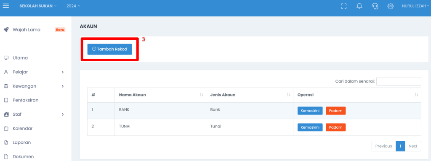The width and height of the screenshot is (431, 161).
Task: Toggle fullscreen mode icon
Action: (x=343, y=6)
